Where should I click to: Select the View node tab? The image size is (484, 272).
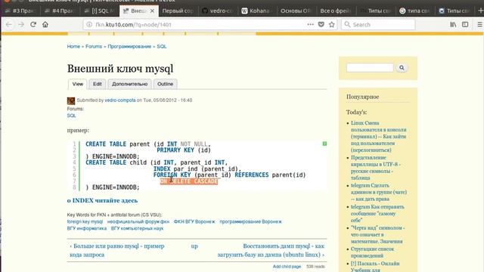pyautogui.click(x=77, y=84)
